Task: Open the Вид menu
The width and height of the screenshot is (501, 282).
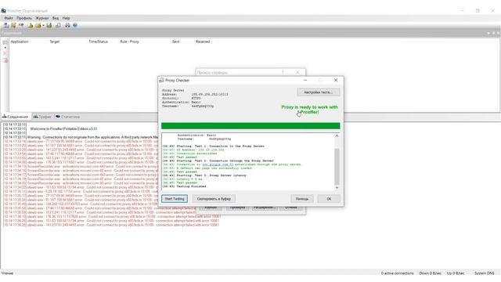Action: tap(56, 18)
